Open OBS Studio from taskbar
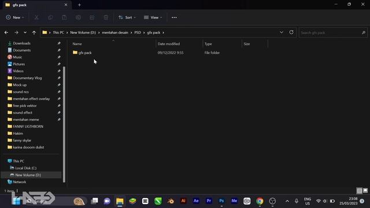The height and width of the screenshot is (208, 370). coord(272,201)
